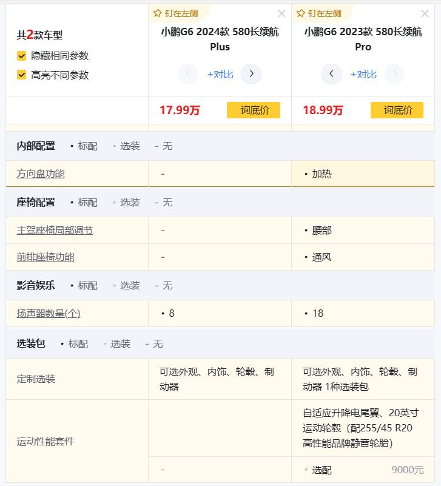Click the speaker count value 18
This screenshot has height=486, width=441.
(x=318, y=313)
